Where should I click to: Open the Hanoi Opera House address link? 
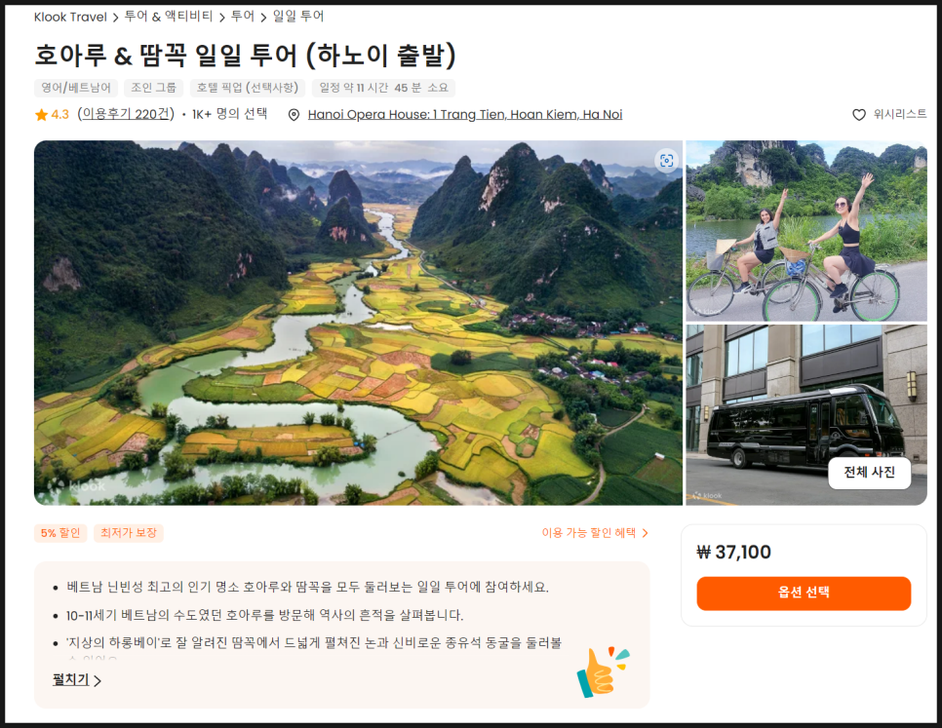point(465,115)
